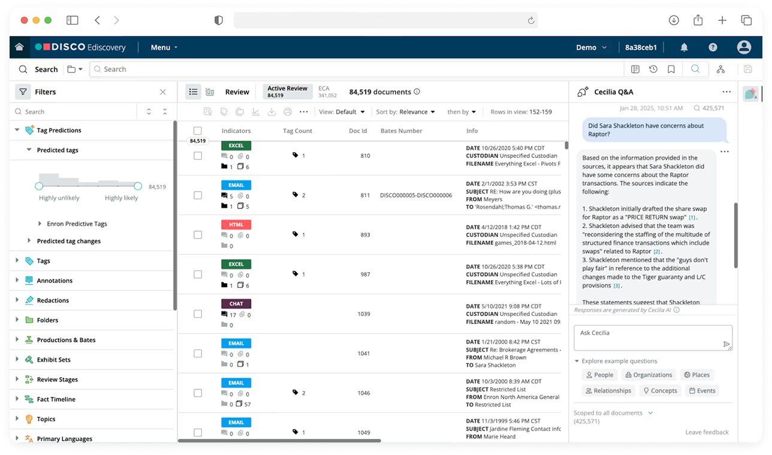Click the Leave feedback link

point(707,432)
